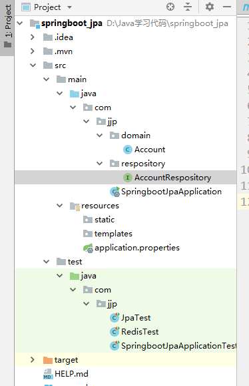Screen dimensions: 249x386
Task: Click the static folder icon
Action: pyautogui.click(x=88, y=220)
